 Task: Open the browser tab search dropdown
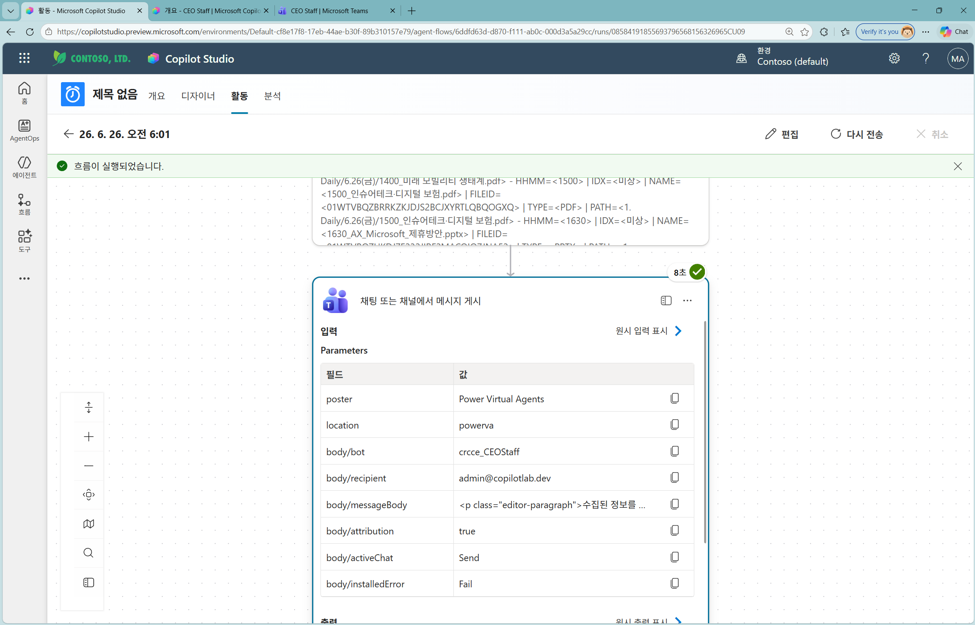(11, 11)
